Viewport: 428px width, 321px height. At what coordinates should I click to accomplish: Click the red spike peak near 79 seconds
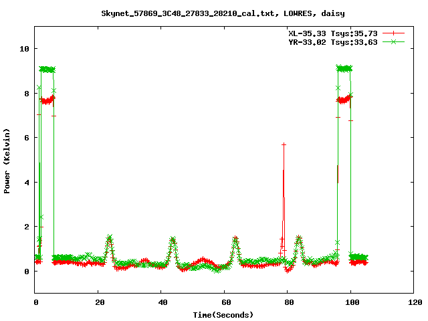tap(284, 144)
